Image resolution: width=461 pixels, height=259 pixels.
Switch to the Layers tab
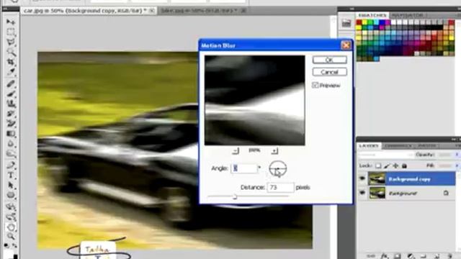(369, 145)
